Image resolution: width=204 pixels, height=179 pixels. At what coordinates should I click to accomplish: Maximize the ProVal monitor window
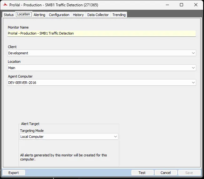181,5
